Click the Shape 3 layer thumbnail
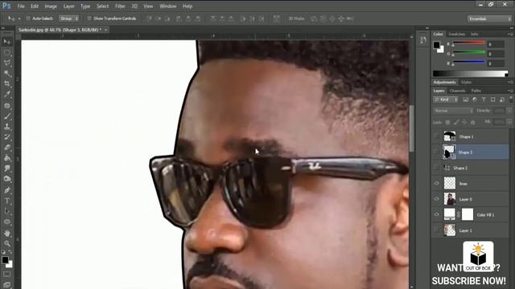Image resolution: width=515 pixels, height=289 pixels. pos(449,152)
